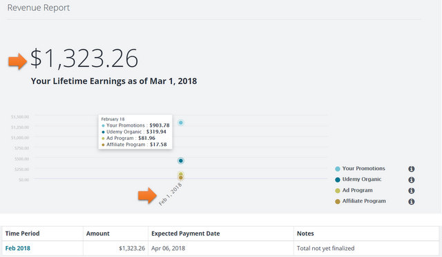
Task: Toggle Ad Program legend series
Action: pos(354,190)
